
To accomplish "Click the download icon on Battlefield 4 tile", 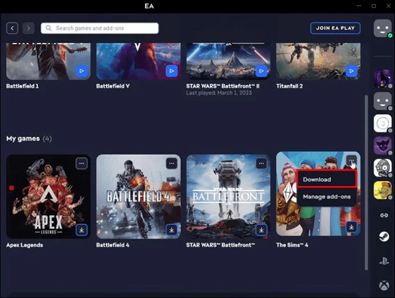I will (171, 229).
